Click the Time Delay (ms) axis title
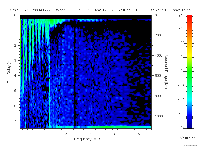This screenshot has height=151, width=202. point(9,70)
